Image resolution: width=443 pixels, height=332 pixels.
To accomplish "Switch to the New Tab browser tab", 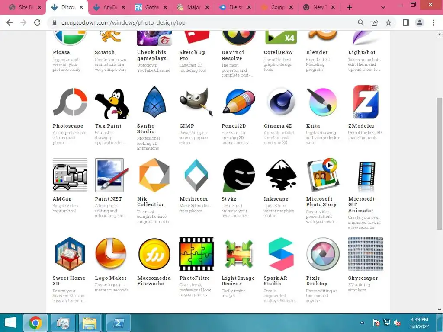I will point(319,7).
